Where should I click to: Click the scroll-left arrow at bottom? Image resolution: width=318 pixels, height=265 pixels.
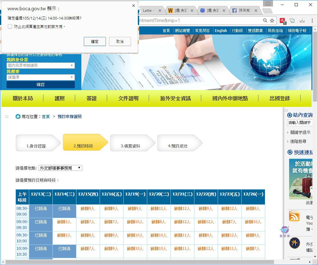[3, 262]
